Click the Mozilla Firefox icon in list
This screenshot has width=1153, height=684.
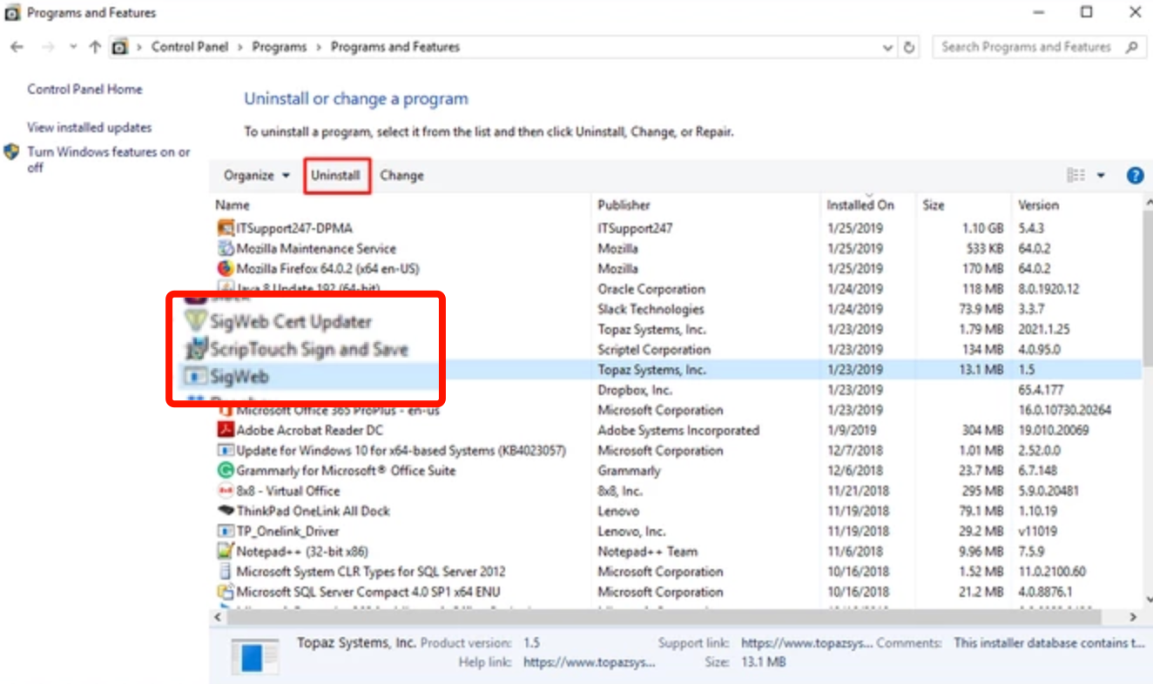coord(226,269)
